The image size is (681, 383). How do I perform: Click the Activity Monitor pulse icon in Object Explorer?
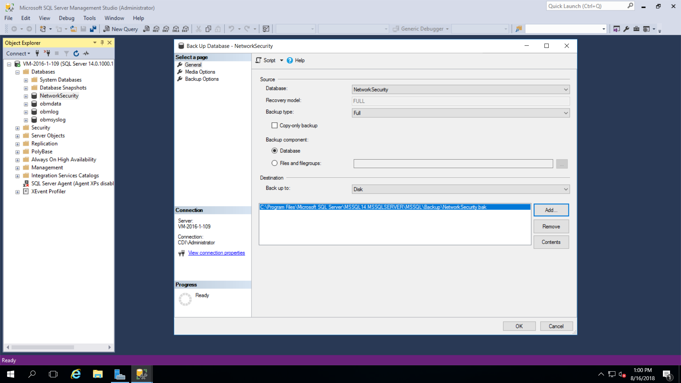pos(86,53)
